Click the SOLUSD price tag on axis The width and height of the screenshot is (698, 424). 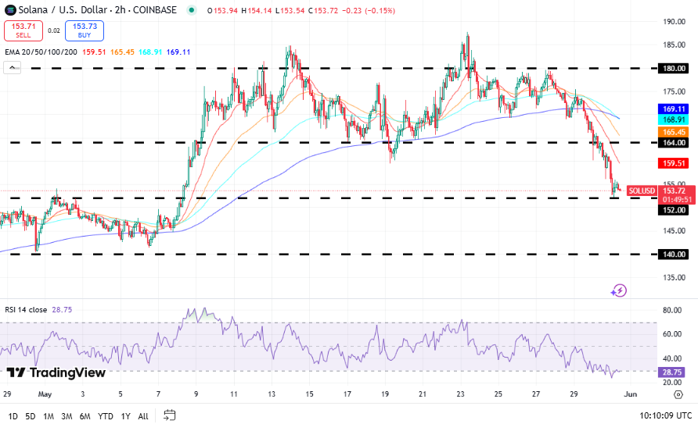[642, 191]
